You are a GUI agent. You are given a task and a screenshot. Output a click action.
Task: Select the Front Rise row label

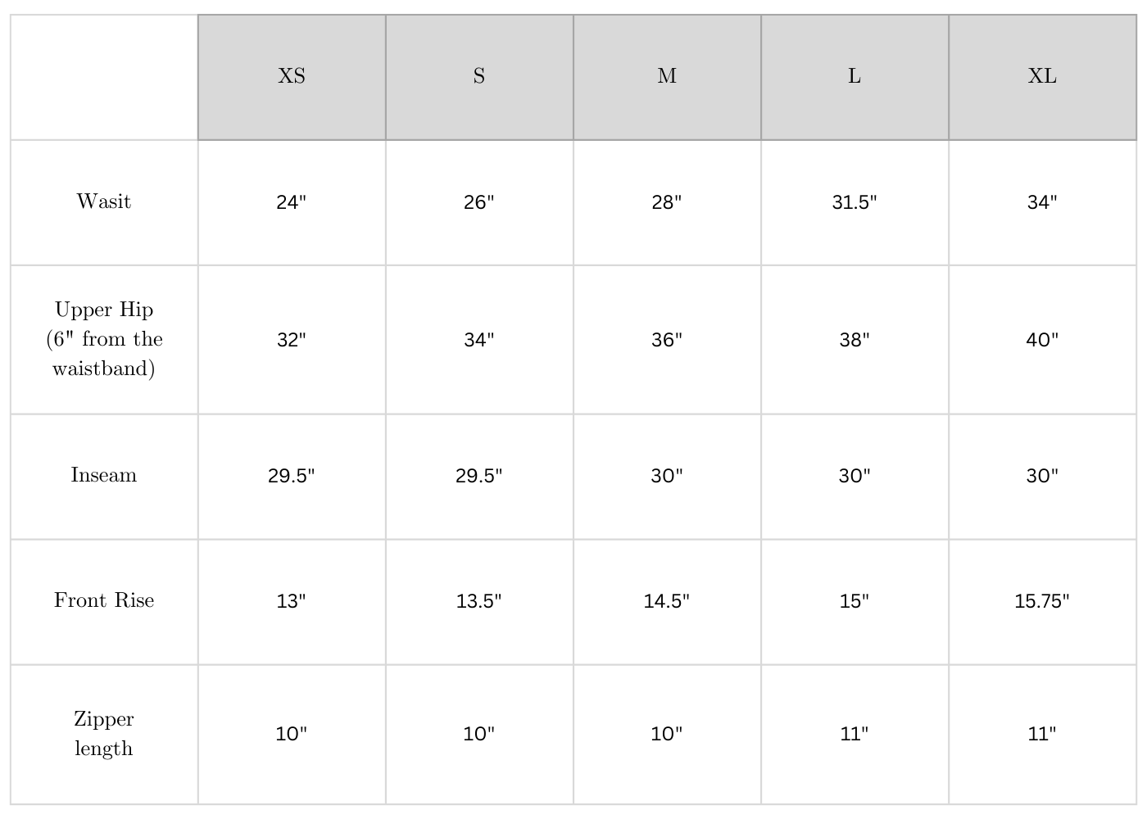pos(104,600)
